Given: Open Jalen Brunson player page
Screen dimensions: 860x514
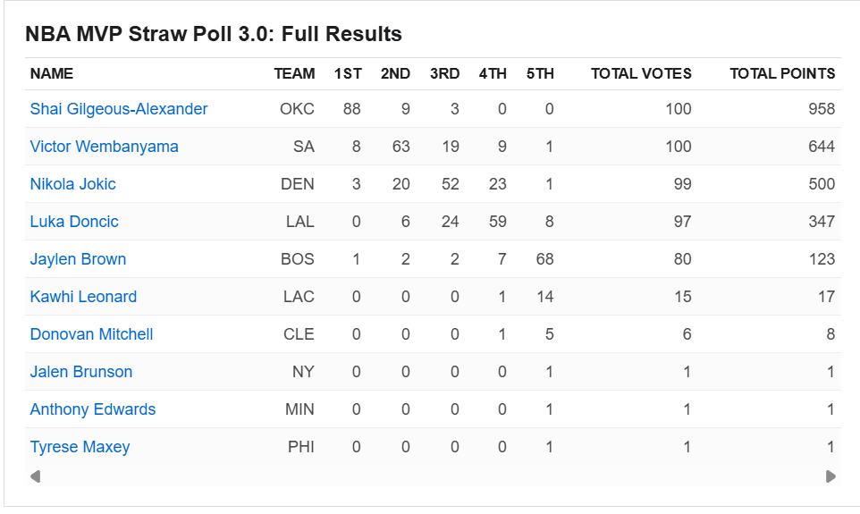Looking at the screenshot, I should 81,372.
